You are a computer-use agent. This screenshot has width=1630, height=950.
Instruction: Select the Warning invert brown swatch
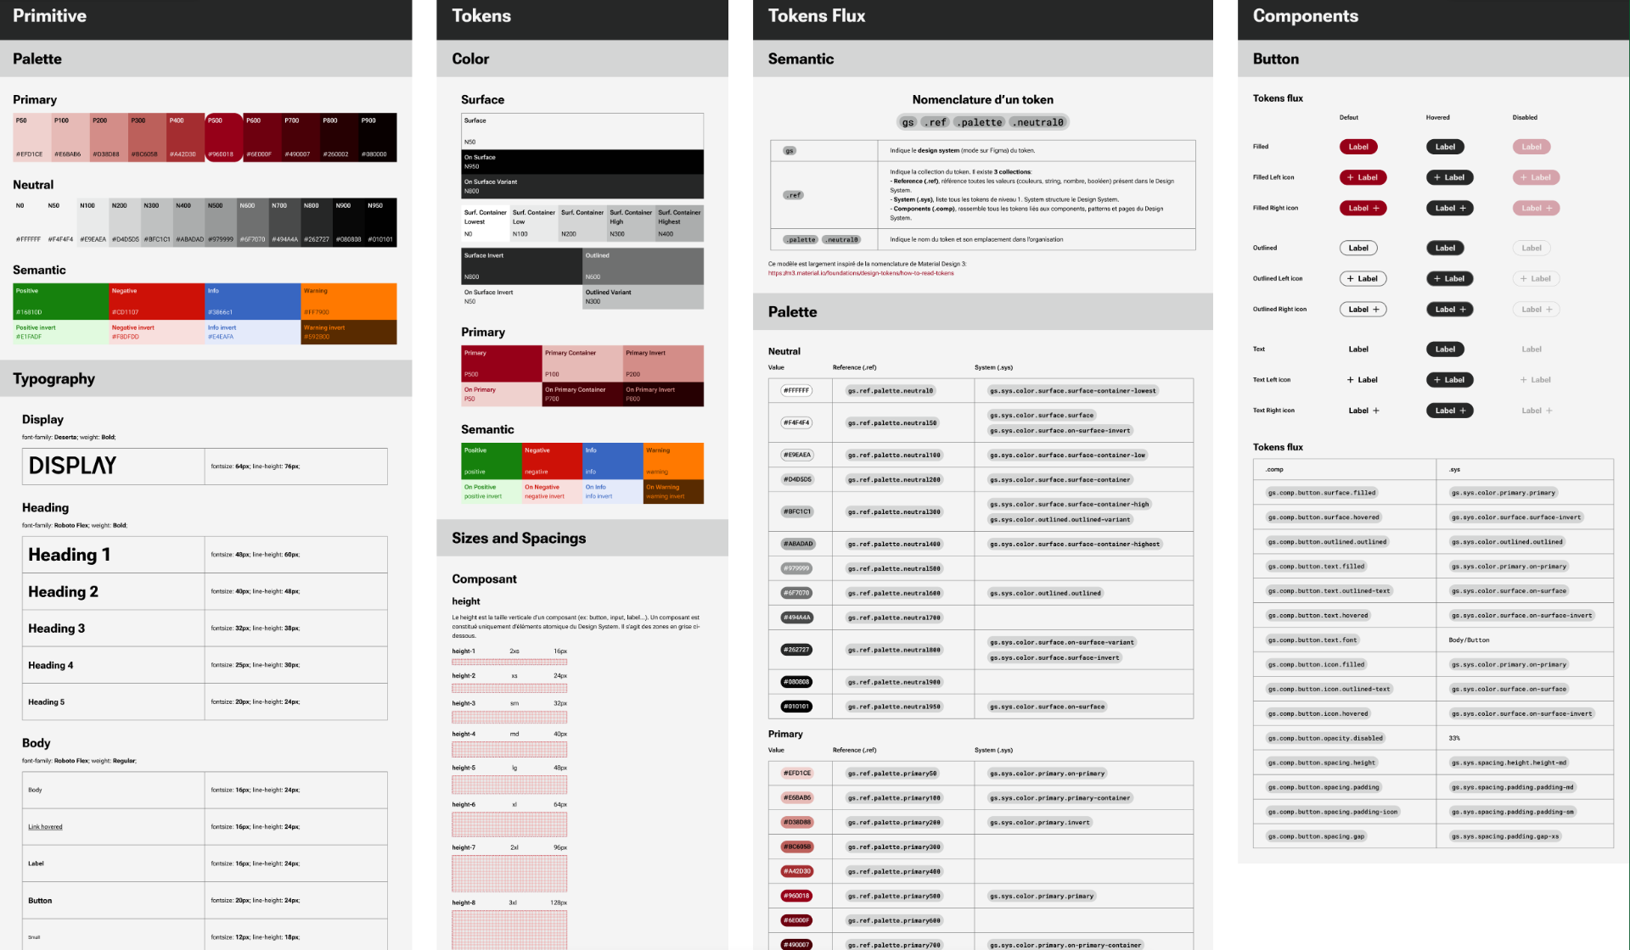click(348, 332)
